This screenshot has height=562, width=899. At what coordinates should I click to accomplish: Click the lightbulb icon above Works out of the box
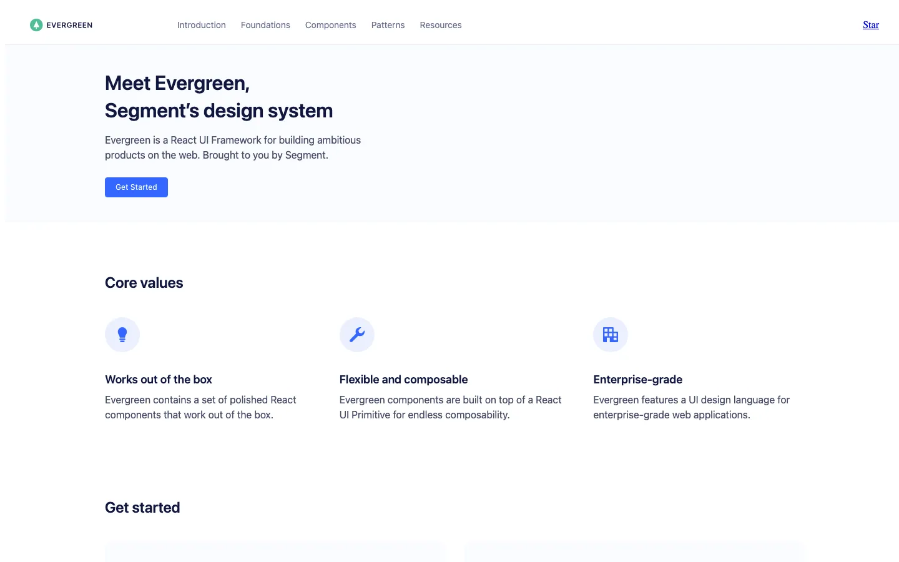click(122, 335)
